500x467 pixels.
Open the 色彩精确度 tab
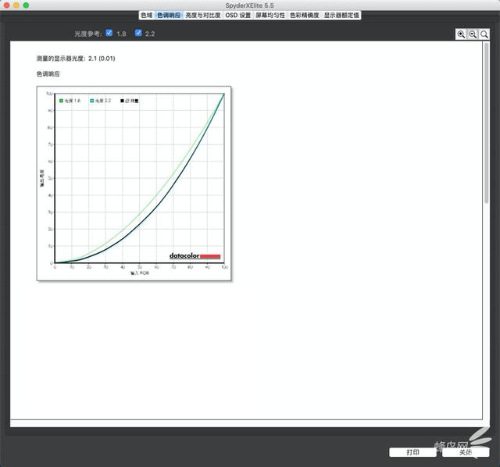pos(305,16)
